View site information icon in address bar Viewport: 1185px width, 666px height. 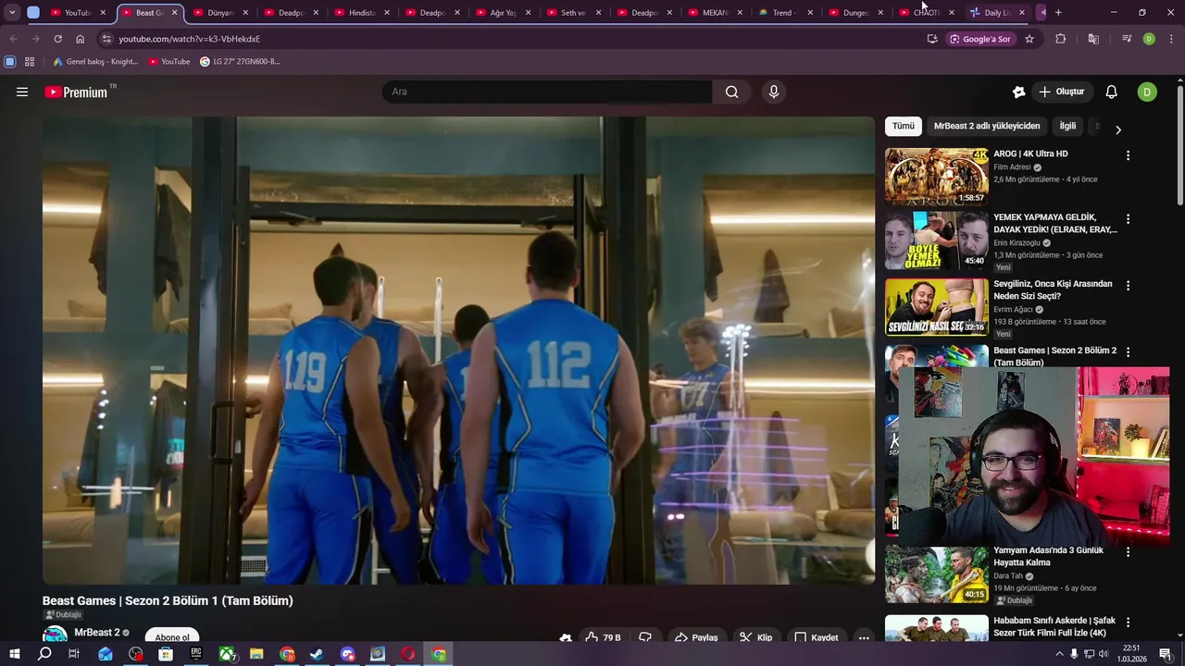tap(106, 39)
